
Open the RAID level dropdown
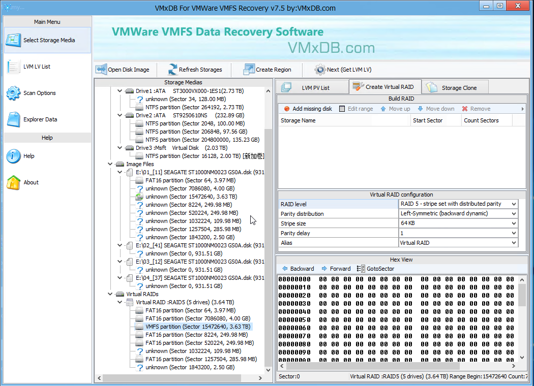click(x=514, y=204)
